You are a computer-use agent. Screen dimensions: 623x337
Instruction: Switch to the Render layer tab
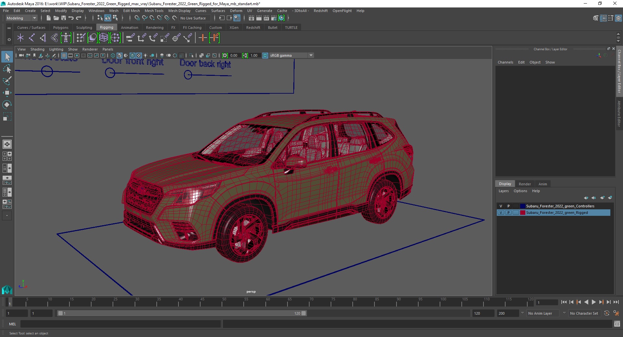[525, 184]
